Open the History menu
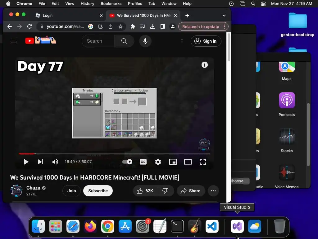The height and width of the screenshot is (239, 318). point(87,3)
